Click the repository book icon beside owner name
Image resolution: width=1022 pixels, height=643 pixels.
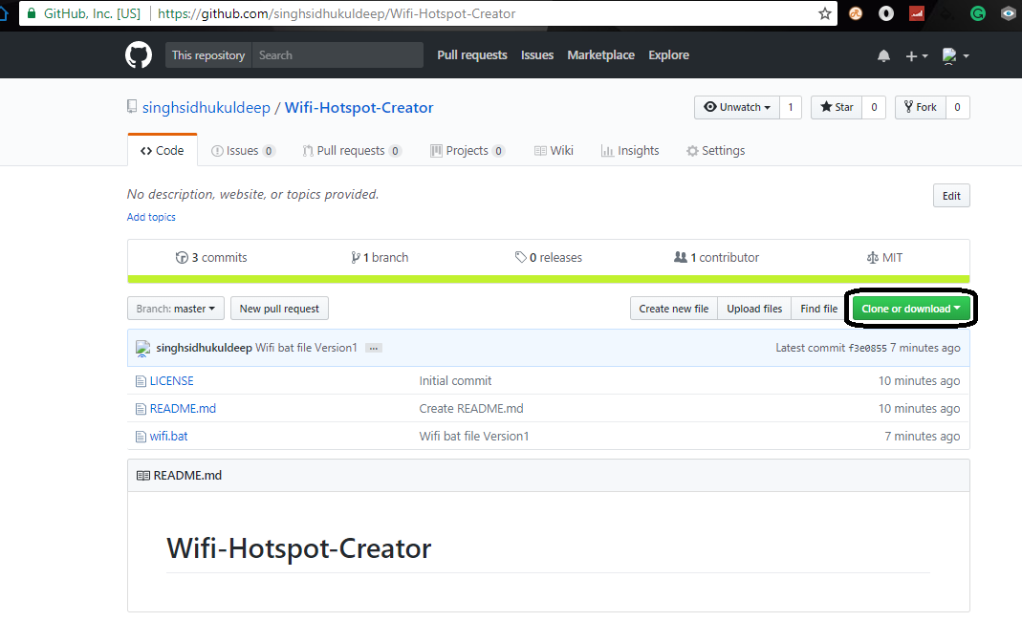(x=132, y=107)
